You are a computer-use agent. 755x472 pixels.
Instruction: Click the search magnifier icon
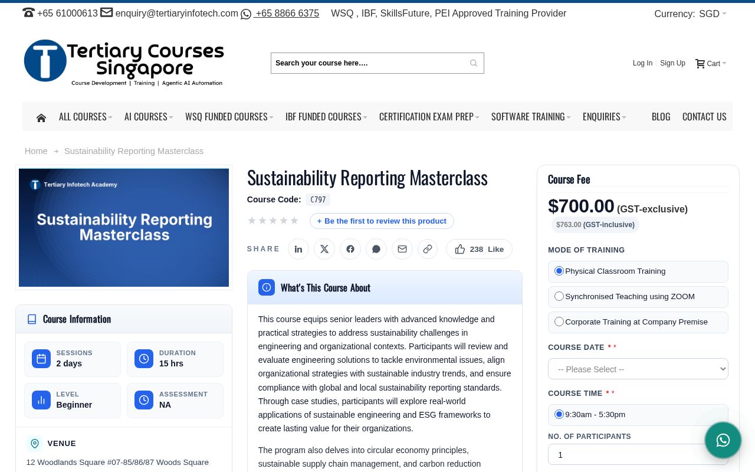474,63
